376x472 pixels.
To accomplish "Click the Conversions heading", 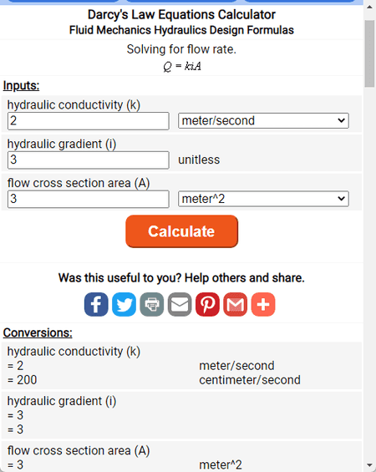I will tap(38, 333).
